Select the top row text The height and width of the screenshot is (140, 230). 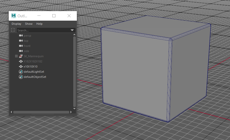pos(26,41)
